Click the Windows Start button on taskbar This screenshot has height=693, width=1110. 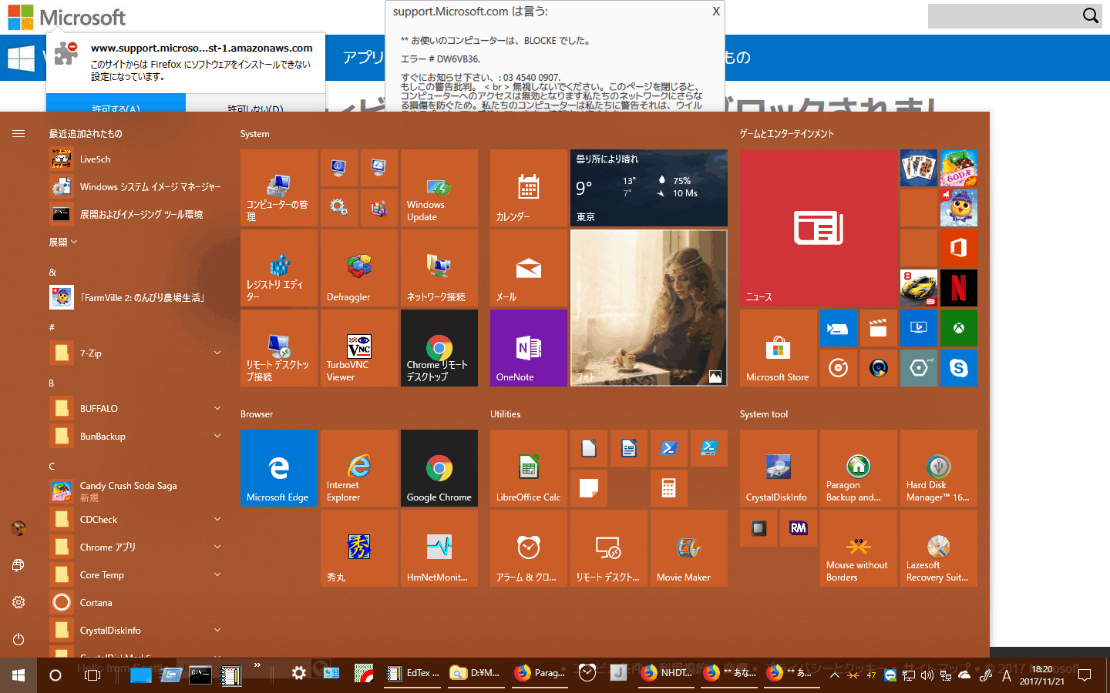pyautogui.click(x=18, y=675)
